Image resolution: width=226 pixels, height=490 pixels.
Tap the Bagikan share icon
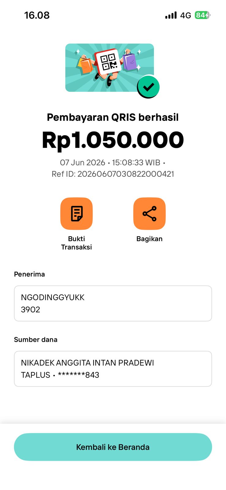(x=149, y=213)
